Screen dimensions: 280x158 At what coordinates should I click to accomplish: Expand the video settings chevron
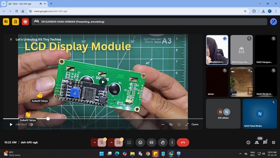111,142
